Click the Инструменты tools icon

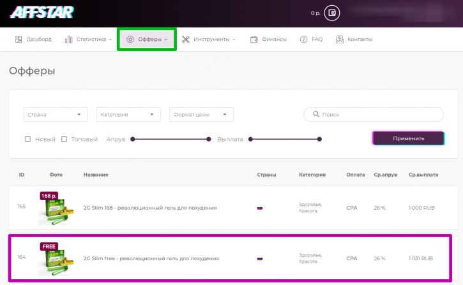tap(186, 39)
